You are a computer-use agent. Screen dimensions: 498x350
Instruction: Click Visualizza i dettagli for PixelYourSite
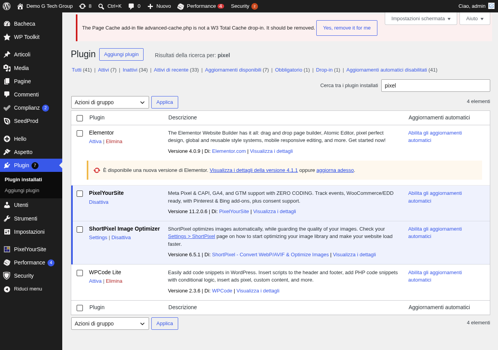click(275, 212)
